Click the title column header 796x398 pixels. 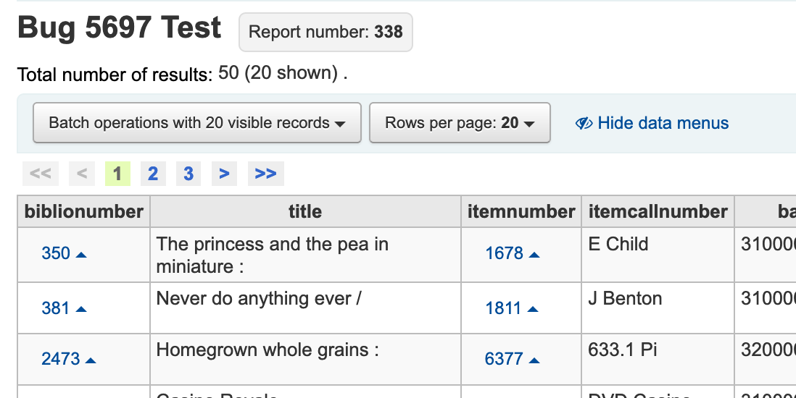pyautogui.click(x=305, y=212)
